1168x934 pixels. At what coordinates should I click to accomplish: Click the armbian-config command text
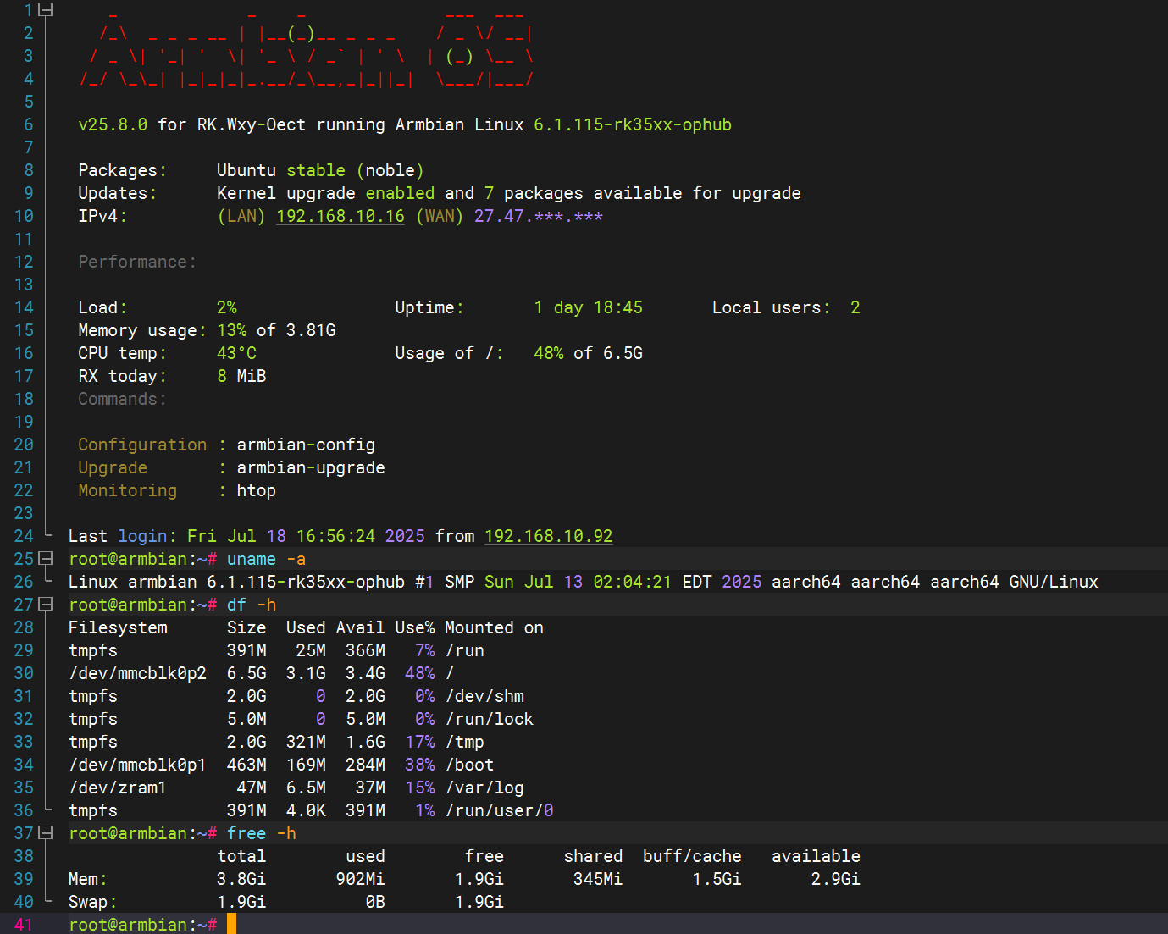pos(306,445)
